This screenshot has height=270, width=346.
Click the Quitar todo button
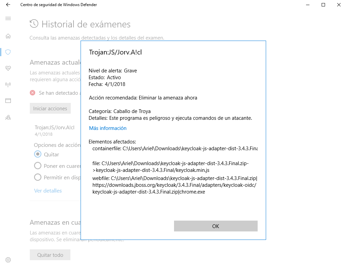click(50, 255)
